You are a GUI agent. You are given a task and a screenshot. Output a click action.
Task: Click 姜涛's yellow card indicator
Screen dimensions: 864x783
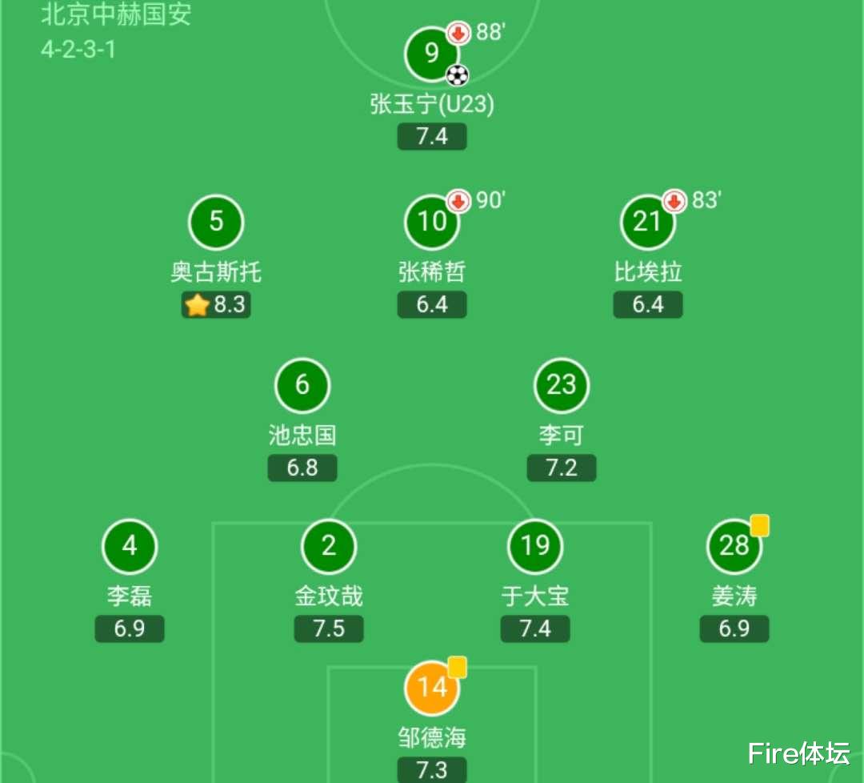click(759, 525)
